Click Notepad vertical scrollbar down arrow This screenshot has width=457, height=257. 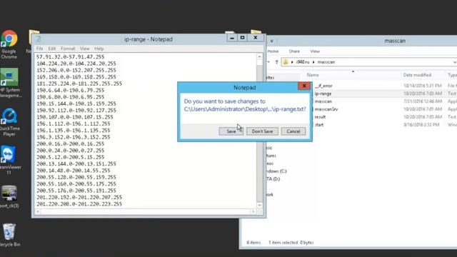point(259,205)
